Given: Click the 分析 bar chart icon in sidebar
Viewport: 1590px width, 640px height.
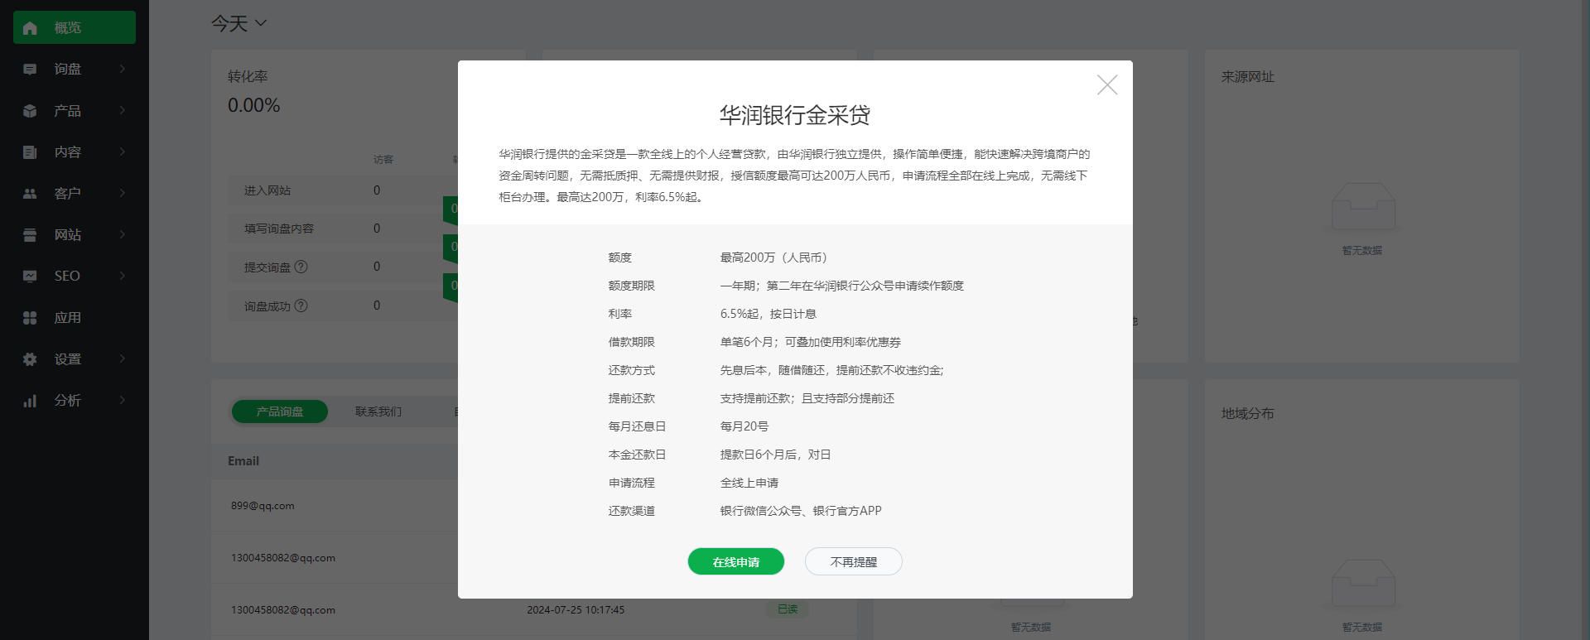Looking at the screenshot, I should (x=30, y=401).
